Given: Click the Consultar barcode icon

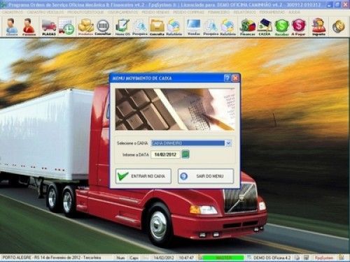Looking at the screenshot, I should coord(103,27).
